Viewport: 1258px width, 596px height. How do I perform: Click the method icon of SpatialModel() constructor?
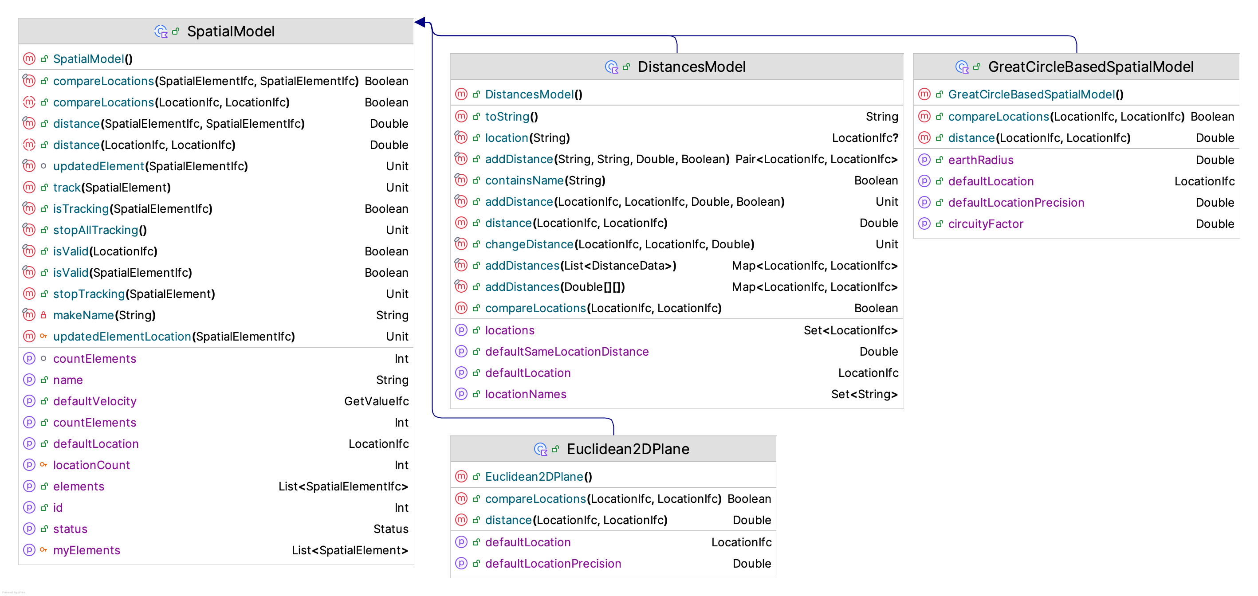pos(29,59)
